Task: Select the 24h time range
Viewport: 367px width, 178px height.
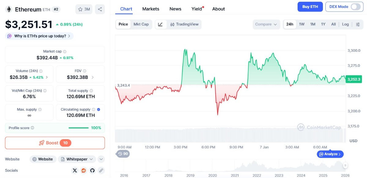Action: click(290, 24)
